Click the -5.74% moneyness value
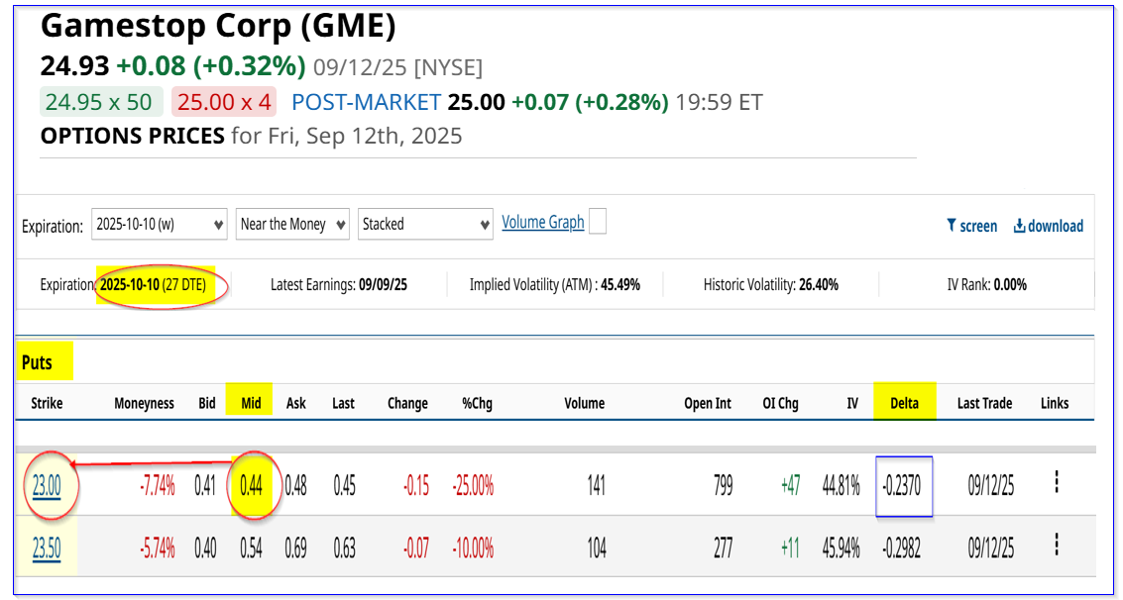 (158, 549)
